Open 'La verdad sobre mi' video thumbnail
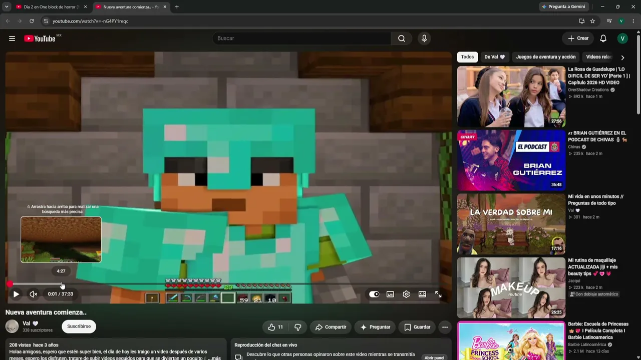Image resolution: width=641 pixels, height=360 pixels. [511, 224]
